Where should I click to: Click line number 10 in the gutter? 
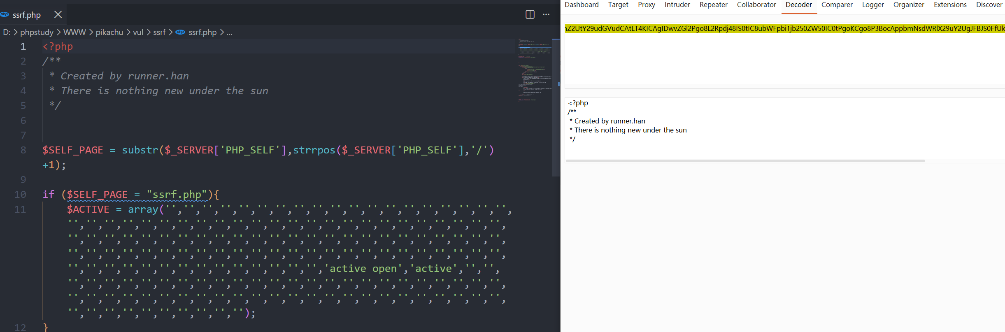pos(20,195)
